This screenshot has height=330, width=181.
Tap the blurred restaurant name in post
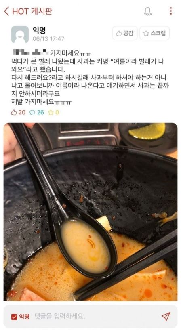point(31,52)
